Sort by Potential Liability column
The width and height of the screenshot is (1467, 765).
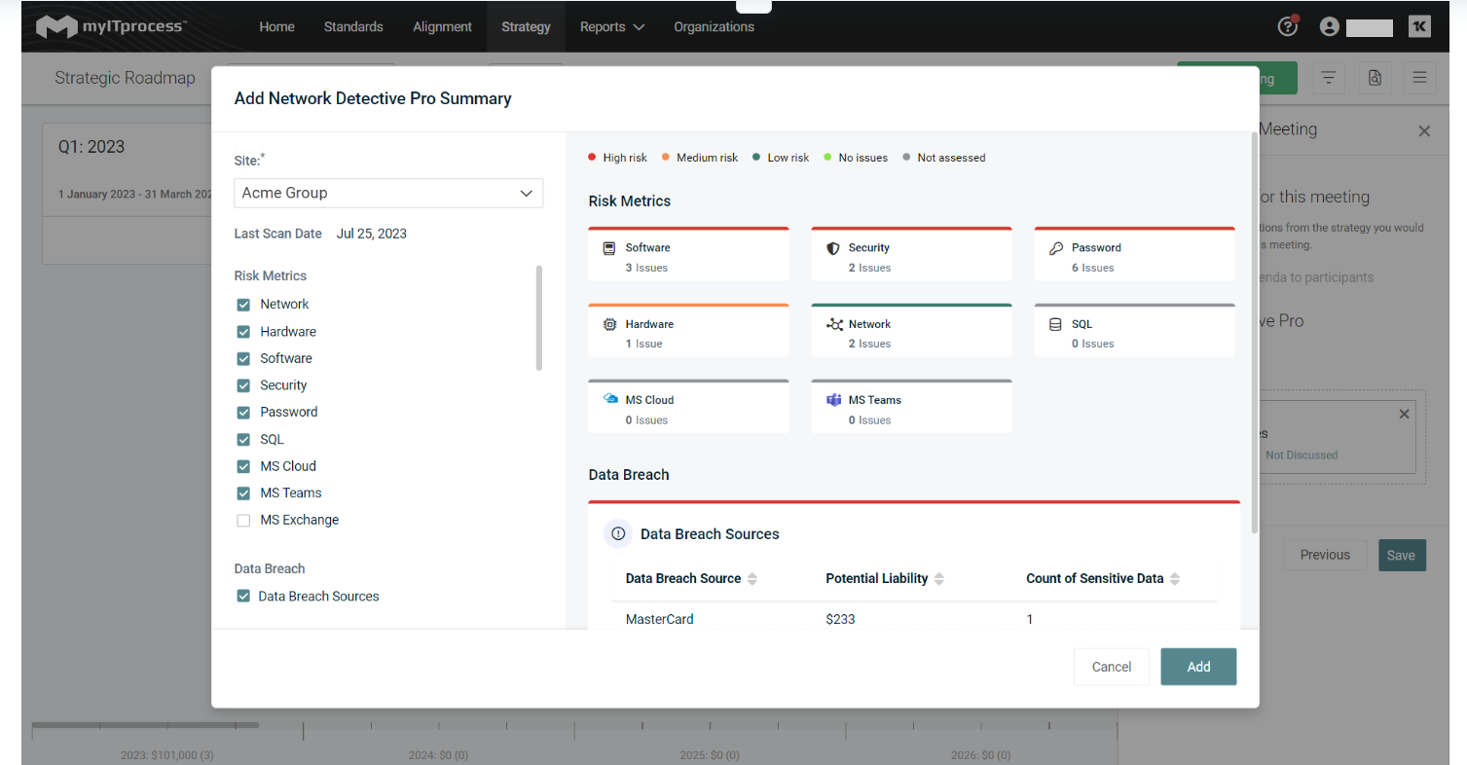click(x=938, y=579)
